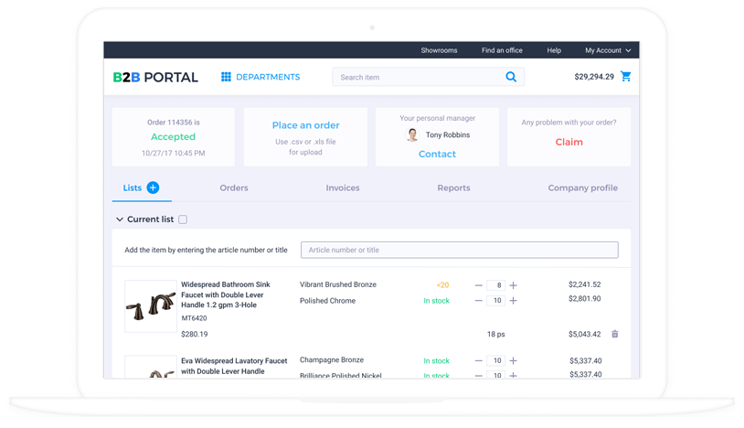This screenshot has width=744, height=428.
Task: Click In stock beside Champagne Bronze
Action: (x=437, y=361)
